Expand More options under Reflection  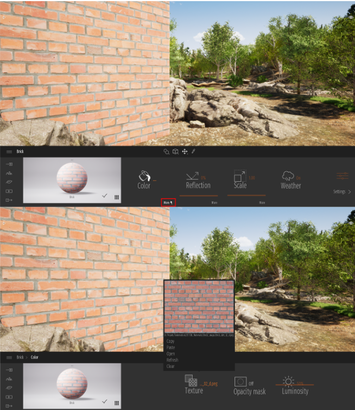214,202
